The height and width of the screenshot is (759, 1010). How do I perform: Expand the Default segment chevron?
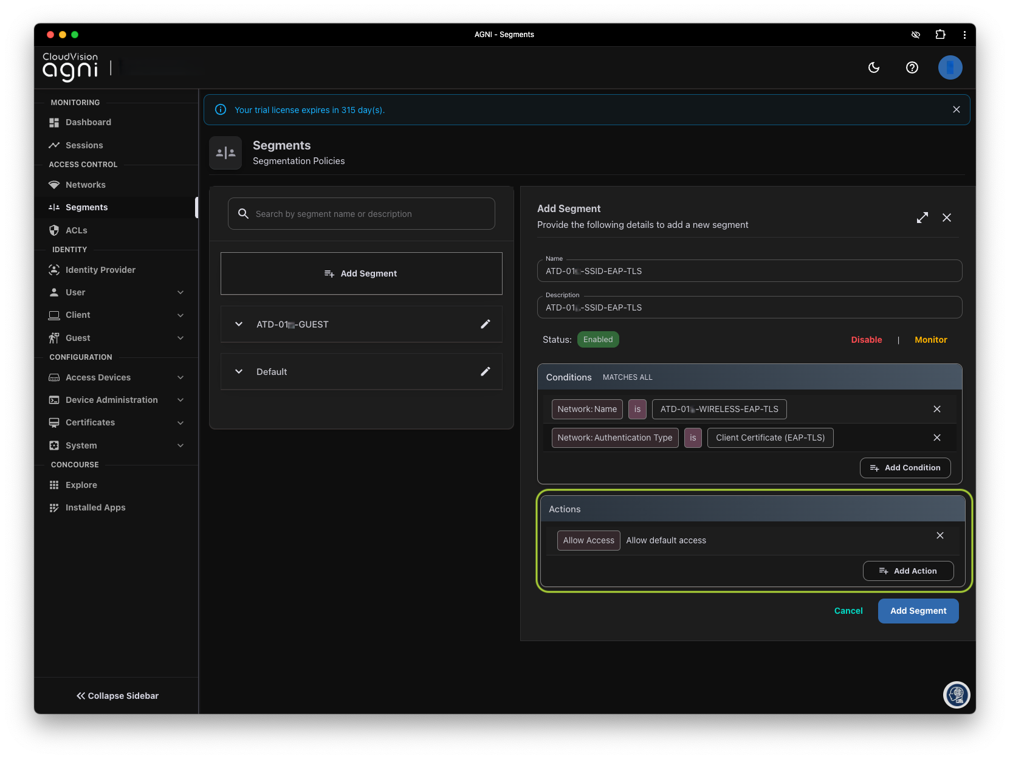pos(239,372)
